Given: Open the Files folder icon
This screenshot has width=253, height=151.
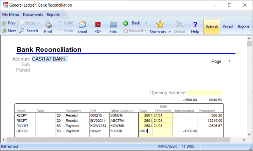Looking at the screenshot, I should point(113,27).
